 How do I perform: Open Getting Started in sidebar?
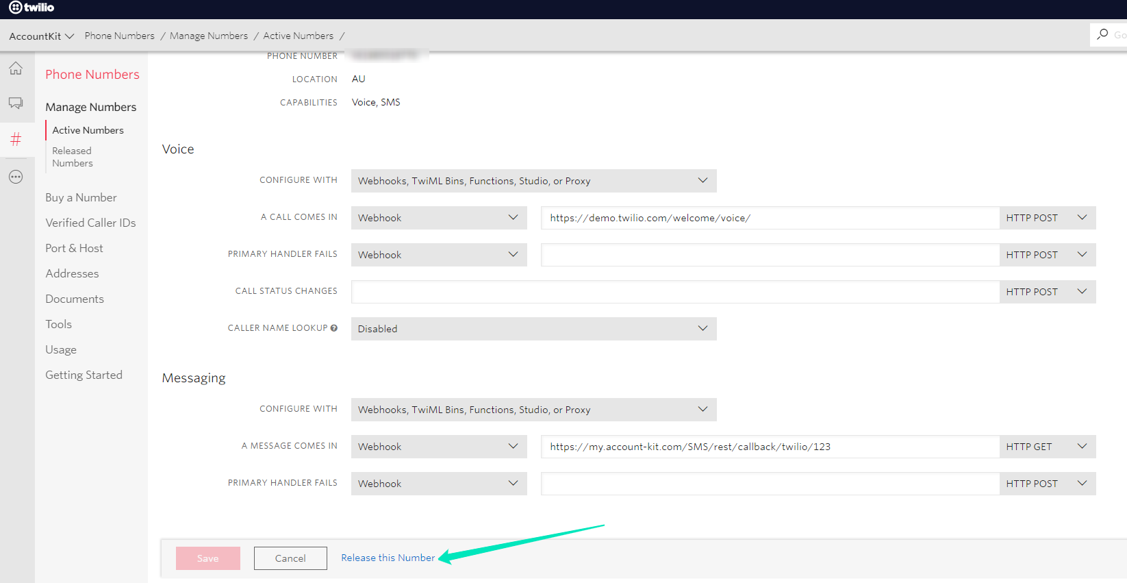pos(84,375)
